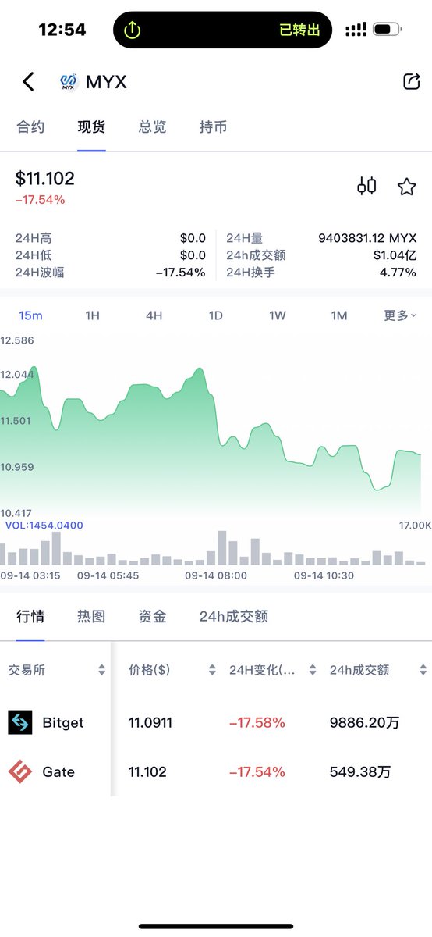Toggle the candlestick chart icon
Viewport: 432px width, 937px height.
pos(366,186)
